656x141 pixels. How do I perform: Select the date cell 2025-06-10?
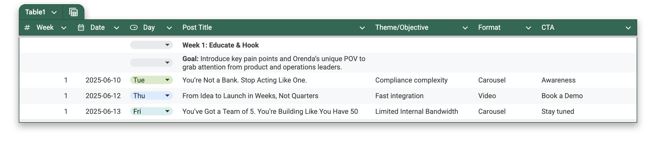(x=103, y=80)
